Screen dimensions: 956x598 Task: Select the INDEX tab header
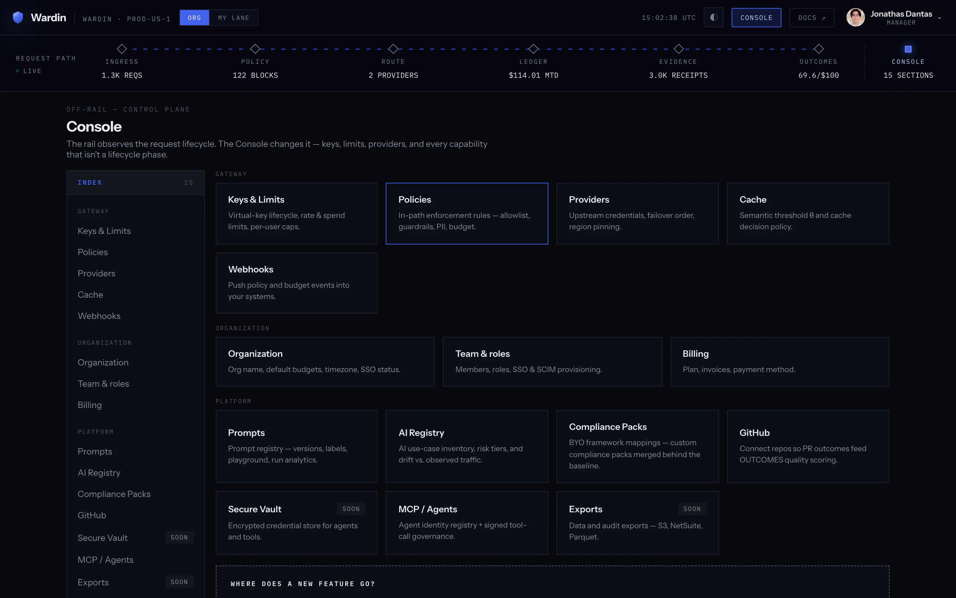(x=135, y=182)
